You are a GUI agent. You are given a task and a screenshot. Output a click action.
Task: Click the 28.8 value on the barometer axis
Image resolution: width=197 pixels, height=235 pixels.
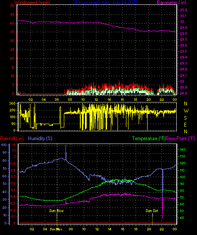click(183, 93)
